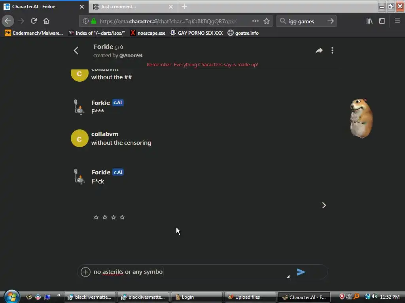Screen dimensions: 405x303
Task: Open the noescape.exe bookmark
Action: (148, 33)
